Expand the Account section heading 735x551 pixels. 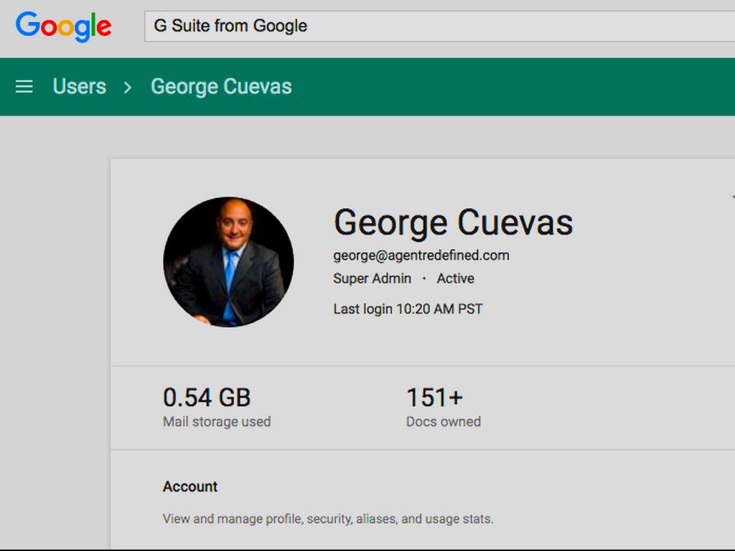tap(190, 486)
